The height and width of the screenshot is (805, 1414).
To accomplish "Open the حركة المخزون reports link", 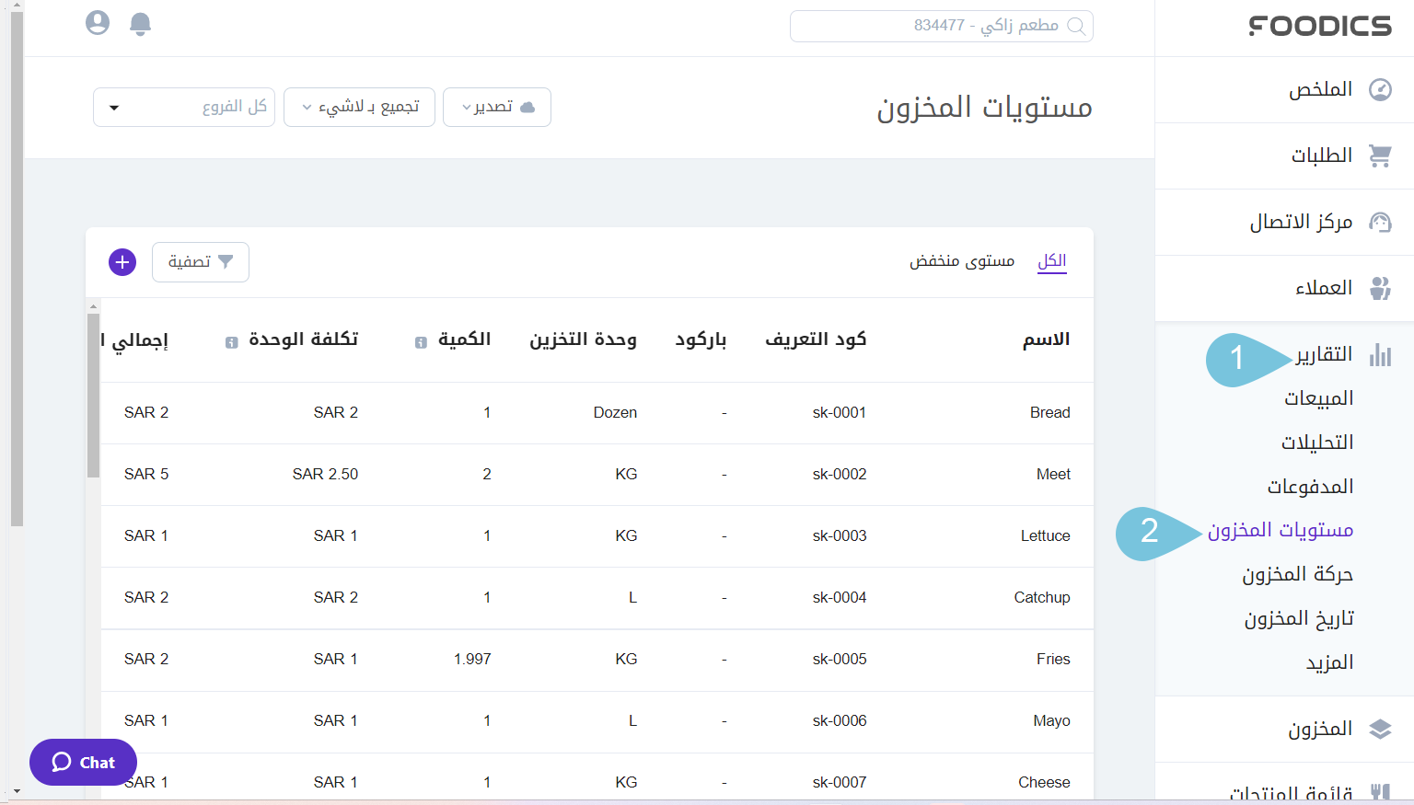I will [x=1298, y=575].
